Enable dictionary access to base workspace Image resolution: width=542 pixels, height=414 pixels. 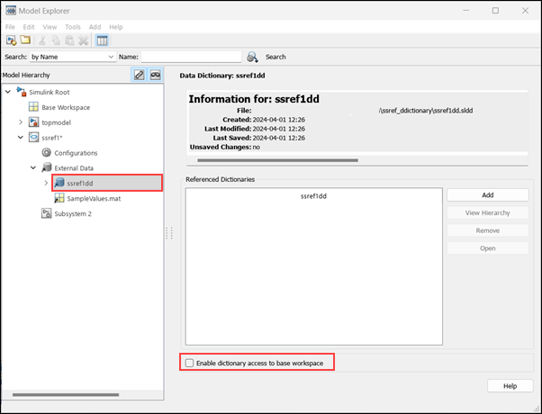(189, 363)
